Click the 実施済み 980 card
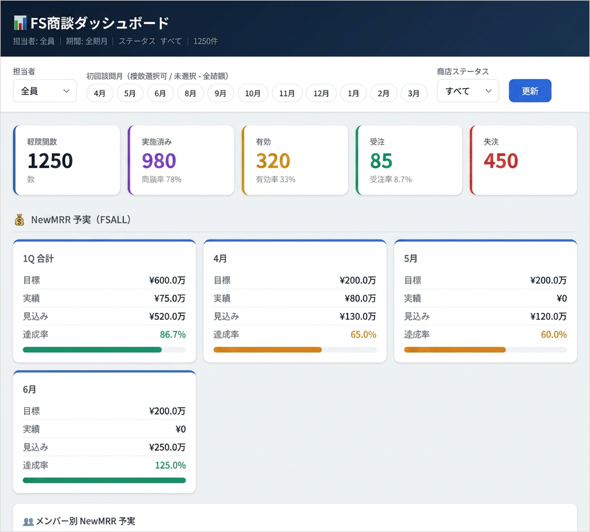The width and height of the screenshot is (590, 532). [x=180, y=160]
